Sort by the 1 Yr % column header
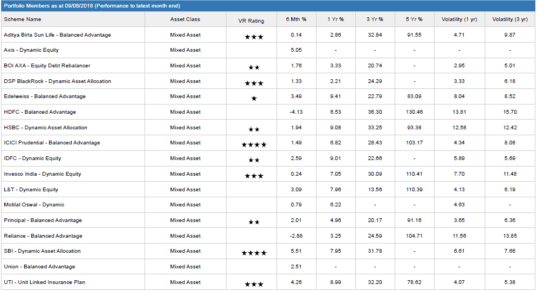The image size is (537, 291). [335, 19]
